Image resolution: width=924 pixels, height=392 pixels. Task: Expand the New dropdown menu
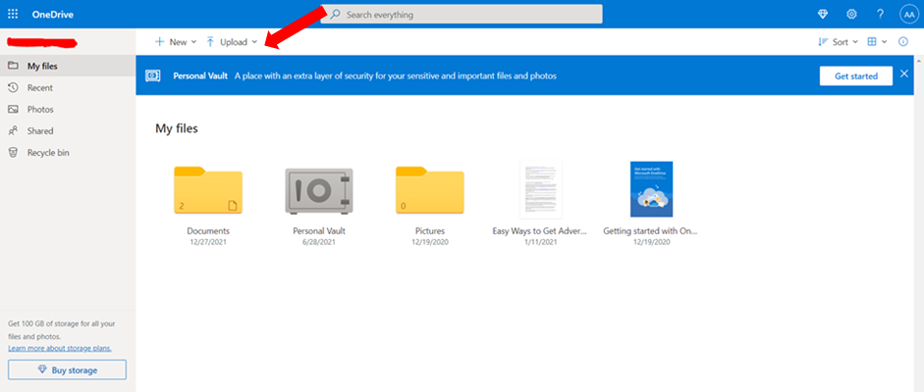[176, 42]
